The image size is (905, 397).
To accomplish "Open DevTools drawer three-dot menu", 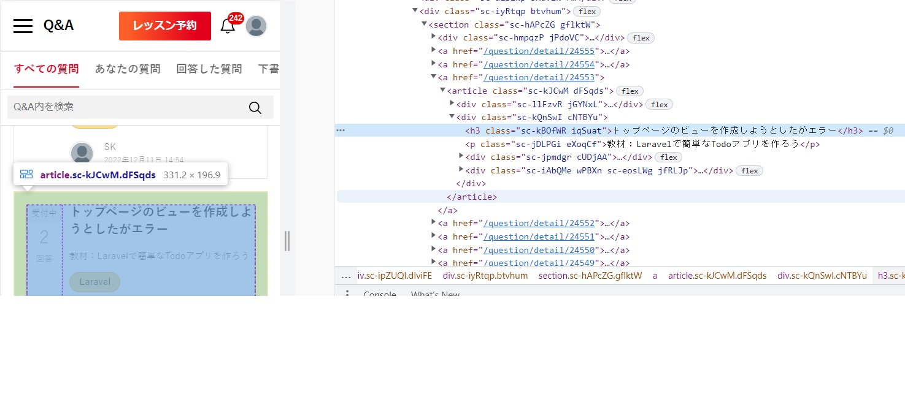I will [347, 294].
